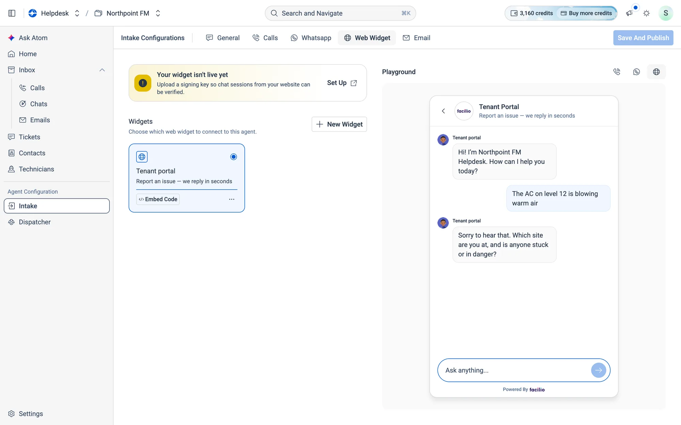Go to Home in sidebar
Screen dimensions: 681x425
pos(57,54)
